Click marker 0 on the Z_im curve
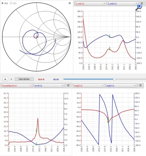Image resolution: width=146 pixels, height=156 pixels. (110, 37)
